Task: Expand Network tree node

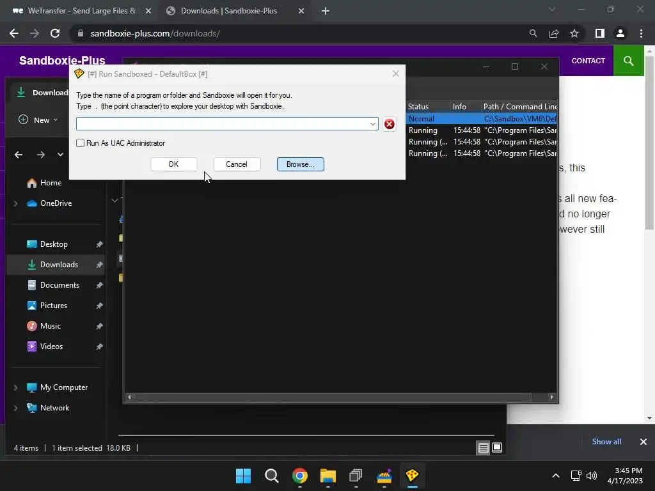Action: tap(15, 408)
